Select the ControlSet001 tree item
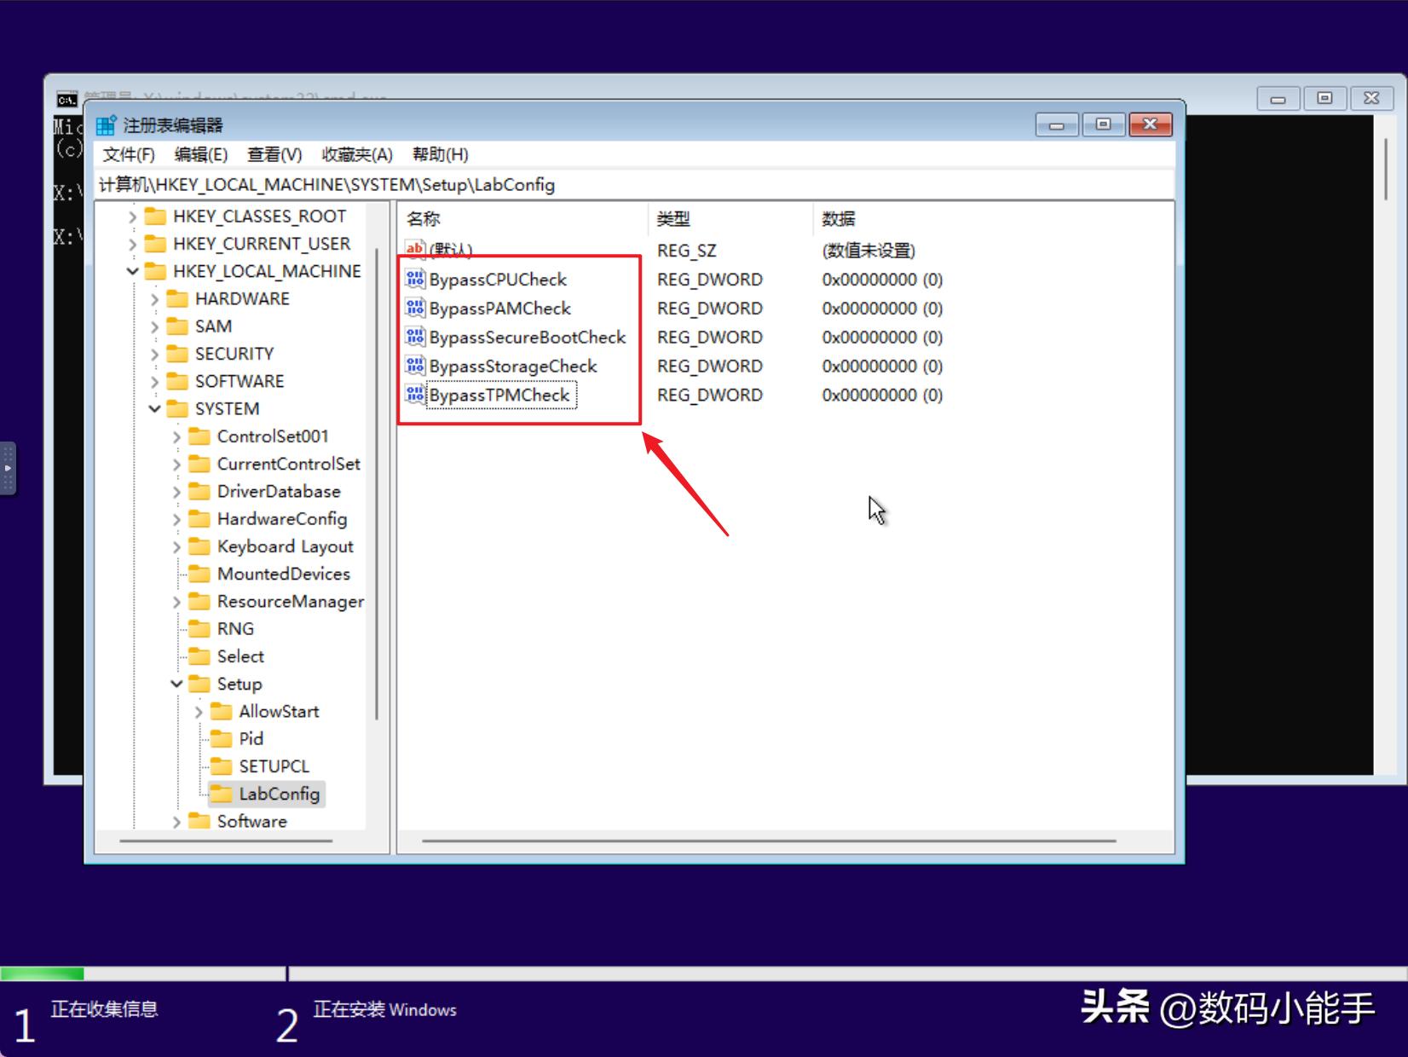Viewport: 1408px width, 1057px height. pos(272,436)
